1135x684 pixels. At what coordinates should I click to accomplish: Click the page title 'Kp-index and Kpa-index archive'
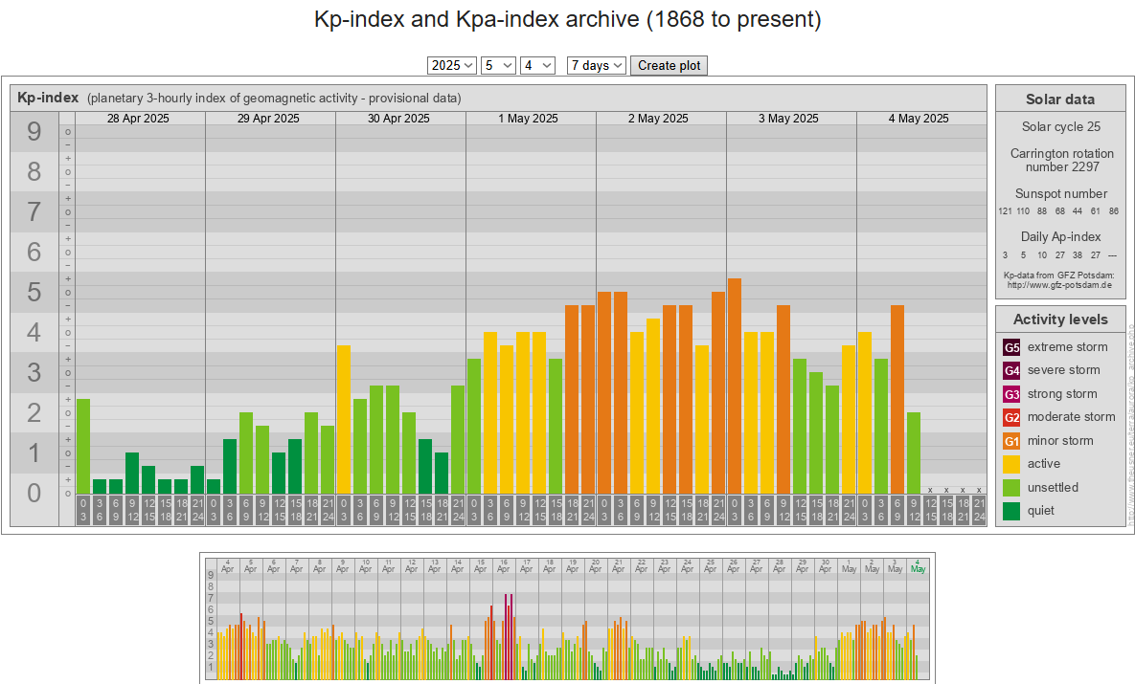coord(567,19)
